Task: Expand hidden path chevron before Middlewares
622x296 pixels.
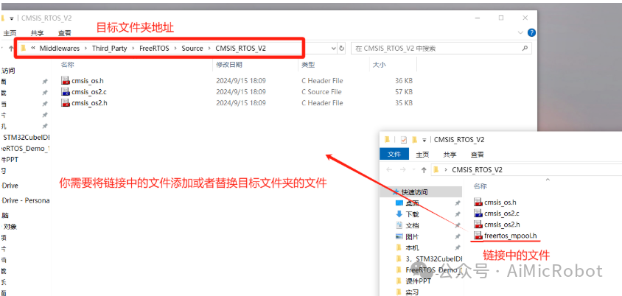Action: pyautogui.click(x=33, y=48)
